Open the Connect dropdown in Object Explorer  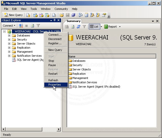click(x=9, y=26)
